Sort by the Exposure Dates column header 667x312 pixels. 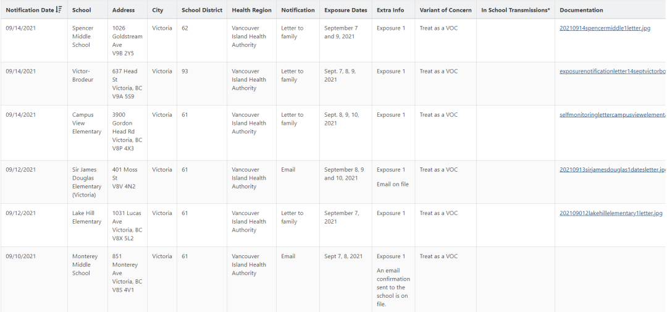coord(345,10)
